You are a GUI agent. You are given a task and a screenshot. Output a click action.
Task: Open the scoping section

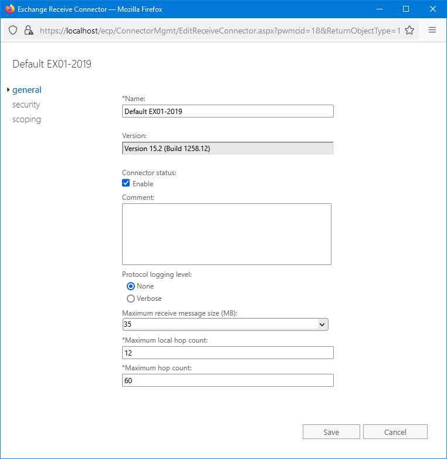coord(27,119)
